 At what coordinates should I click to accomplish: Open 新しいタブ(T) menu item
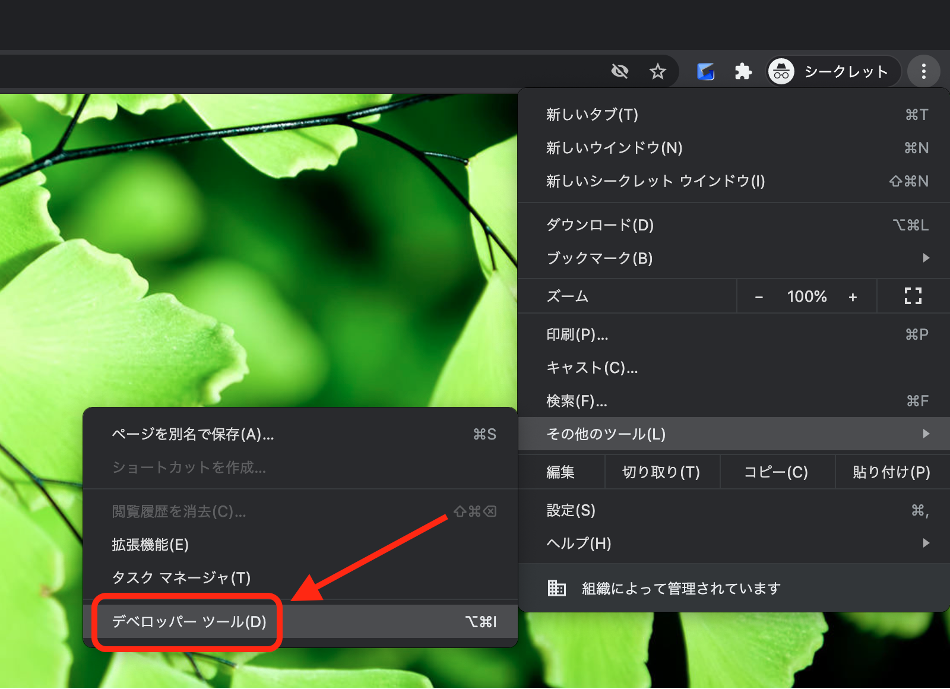click(x=734, y=115)
